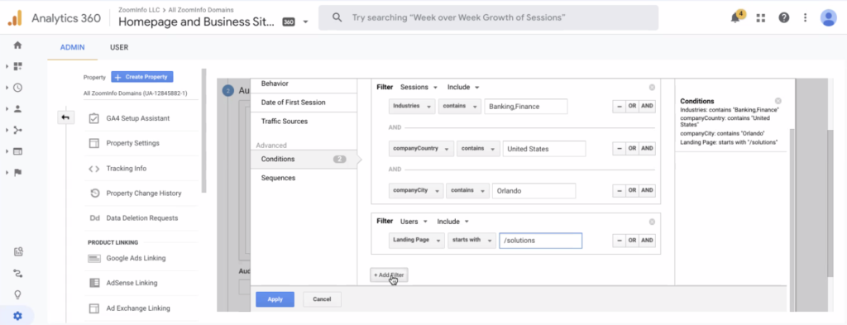The height and width of the screenshot is (325, 847).
Task: Open Behavior window icon in sidebar
Action: tap(18, 151)
